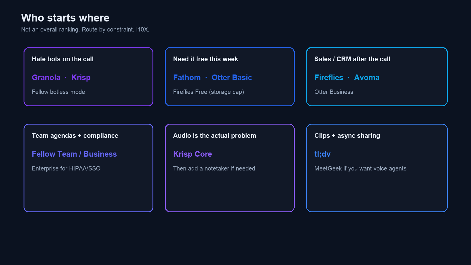
Task: Select the 'Hate bots on the call' heading
Action: 63,59
